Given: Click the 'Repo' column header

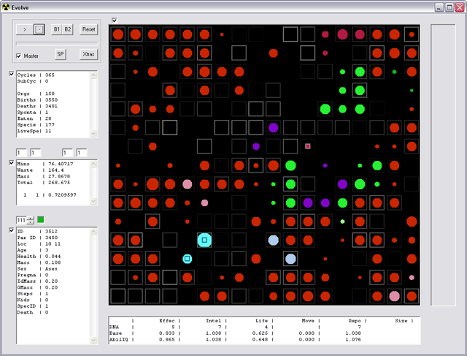Looking at the screenshot, I should click(355, 321).
